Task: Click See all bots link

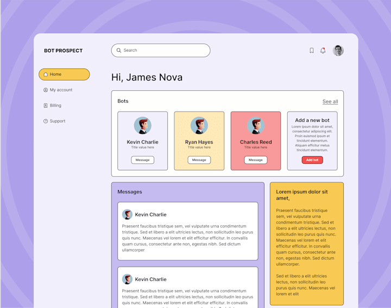Action: point(330,101)
